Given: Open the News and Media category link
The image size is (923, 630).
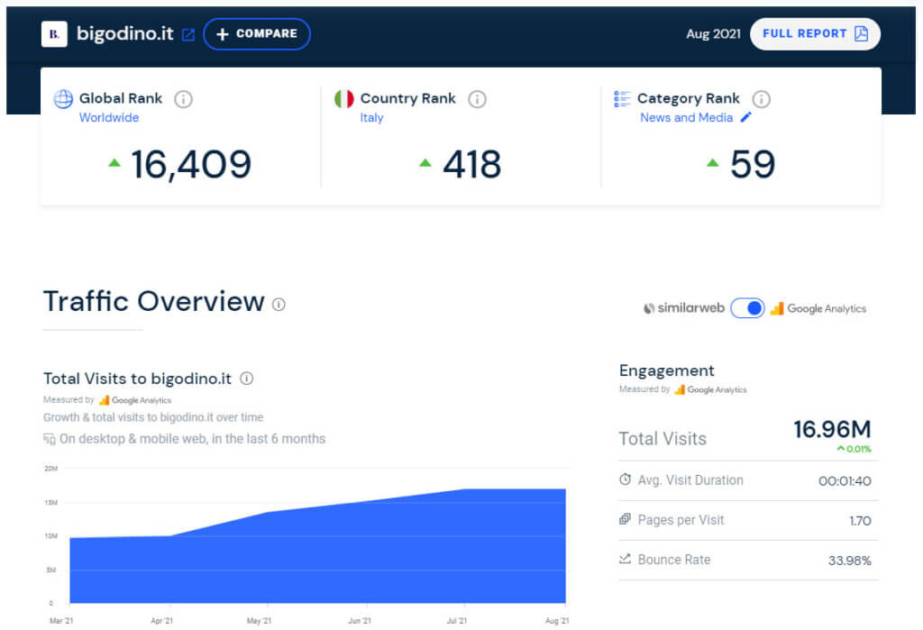Looking at the screenshot, I should pyautogui.click(x=686, y=118).
